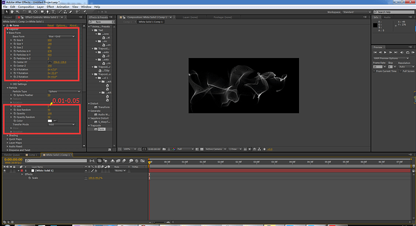Collapse the Base Form group
Viewport: 416px width, 226px height.
click(x=7, y=33)
